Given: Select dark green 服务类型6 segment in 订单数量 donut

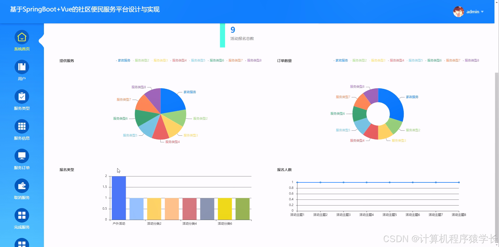Looking at the screenshot, I should (x=359, y=114).
